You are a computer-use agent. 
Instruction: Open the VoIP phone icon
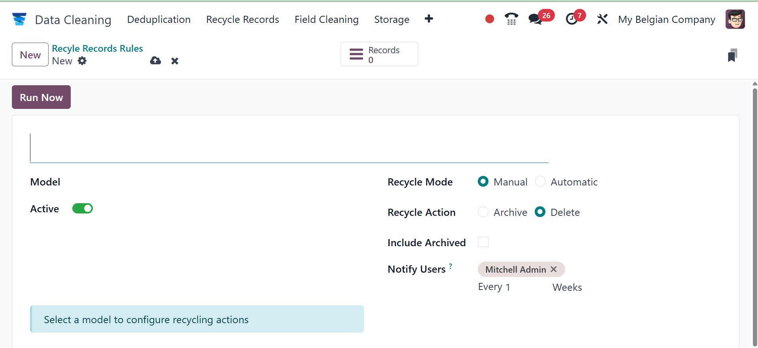click(511, 19)
